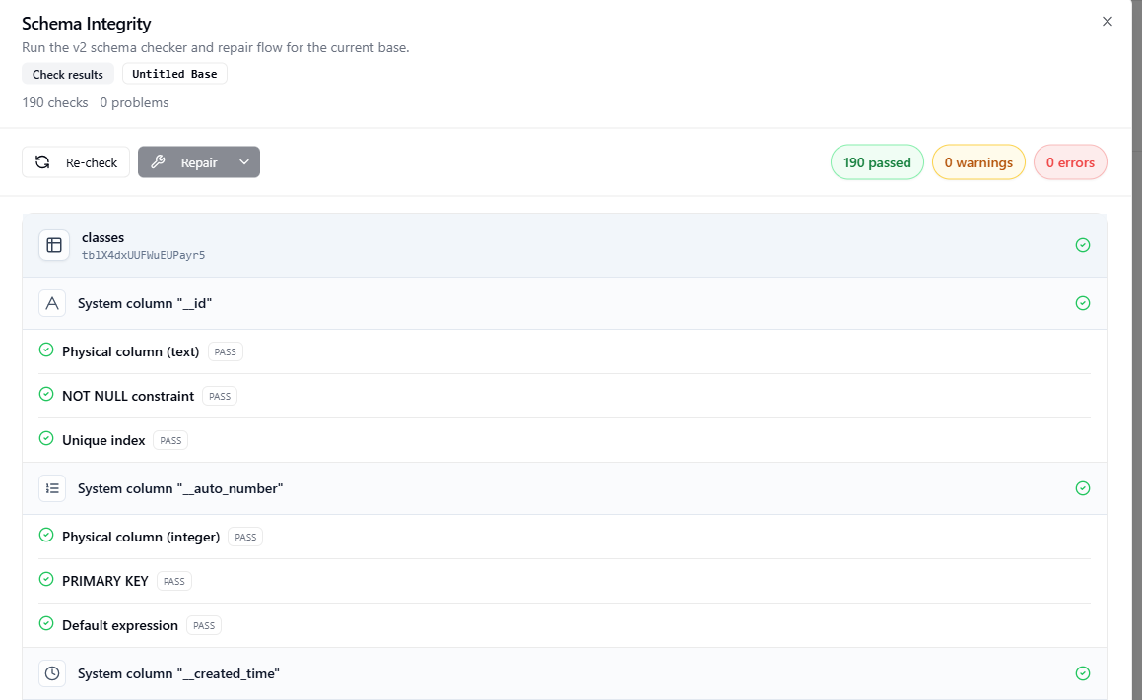Close the Schema Integrity dialog
Screen dimensions: 1142x700
tap(1107, 22)
